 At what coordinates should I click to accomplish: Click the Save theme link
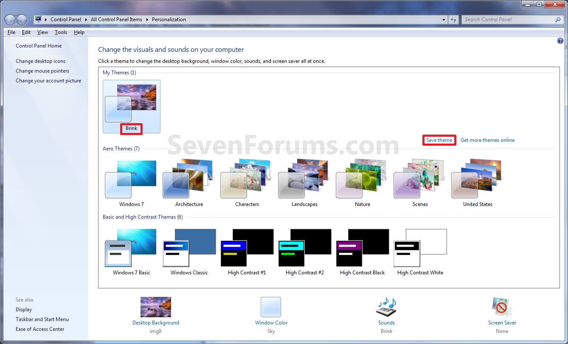(x=439, y=140)
